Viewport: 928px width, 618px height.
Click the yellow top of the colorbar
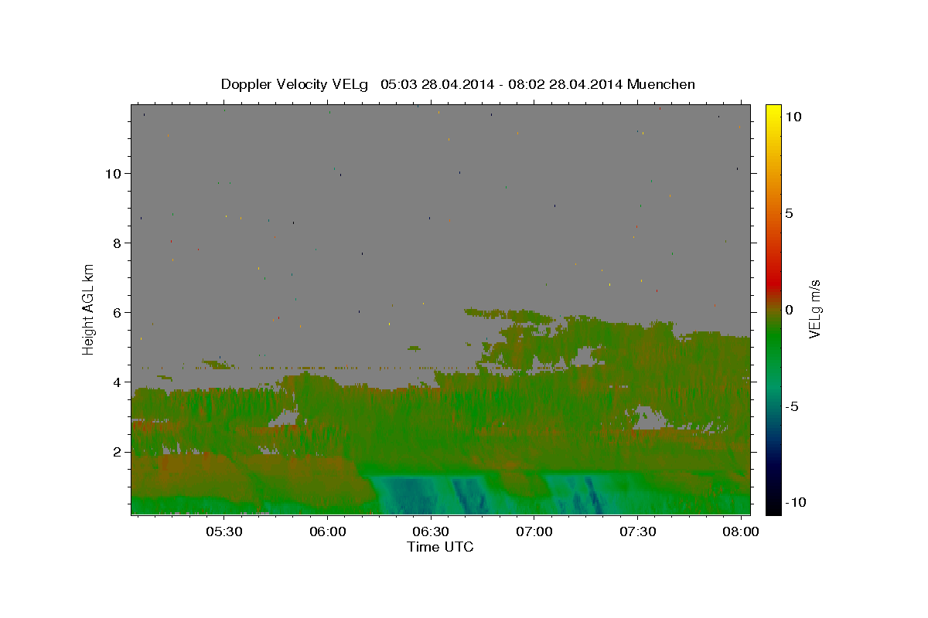[x=773, y=112]
